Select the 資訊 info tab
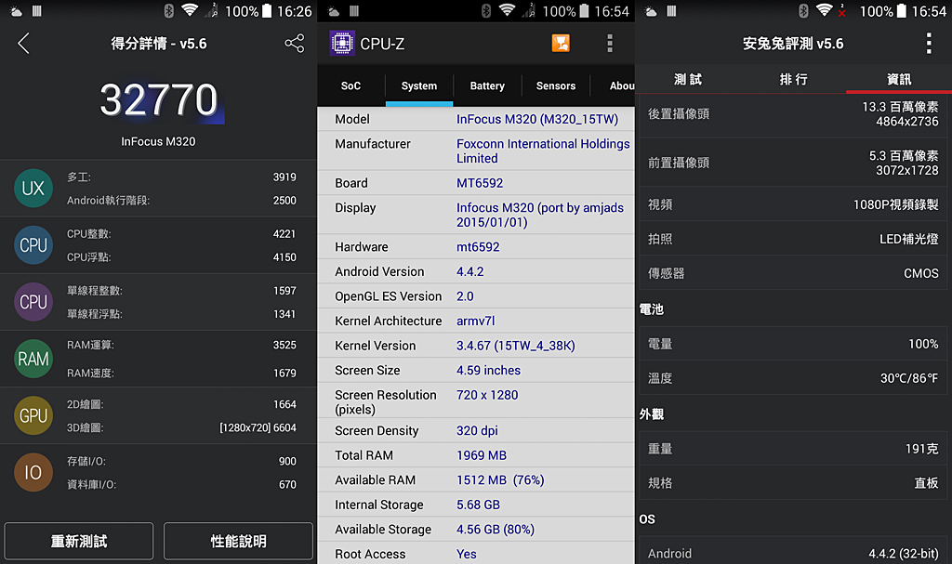The width and height of the screenshot is (952, 564). 899,79
